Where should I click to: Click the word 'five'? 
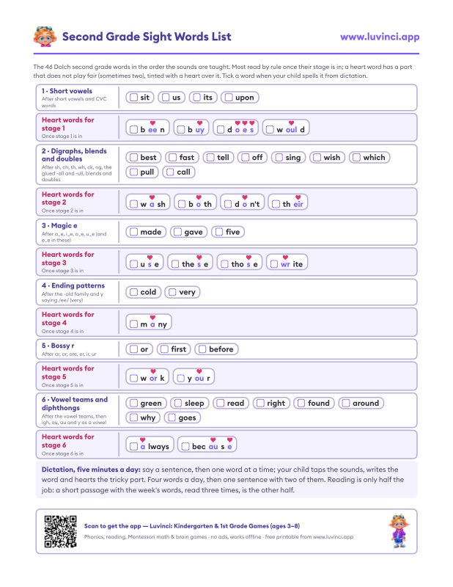(232, 232)
